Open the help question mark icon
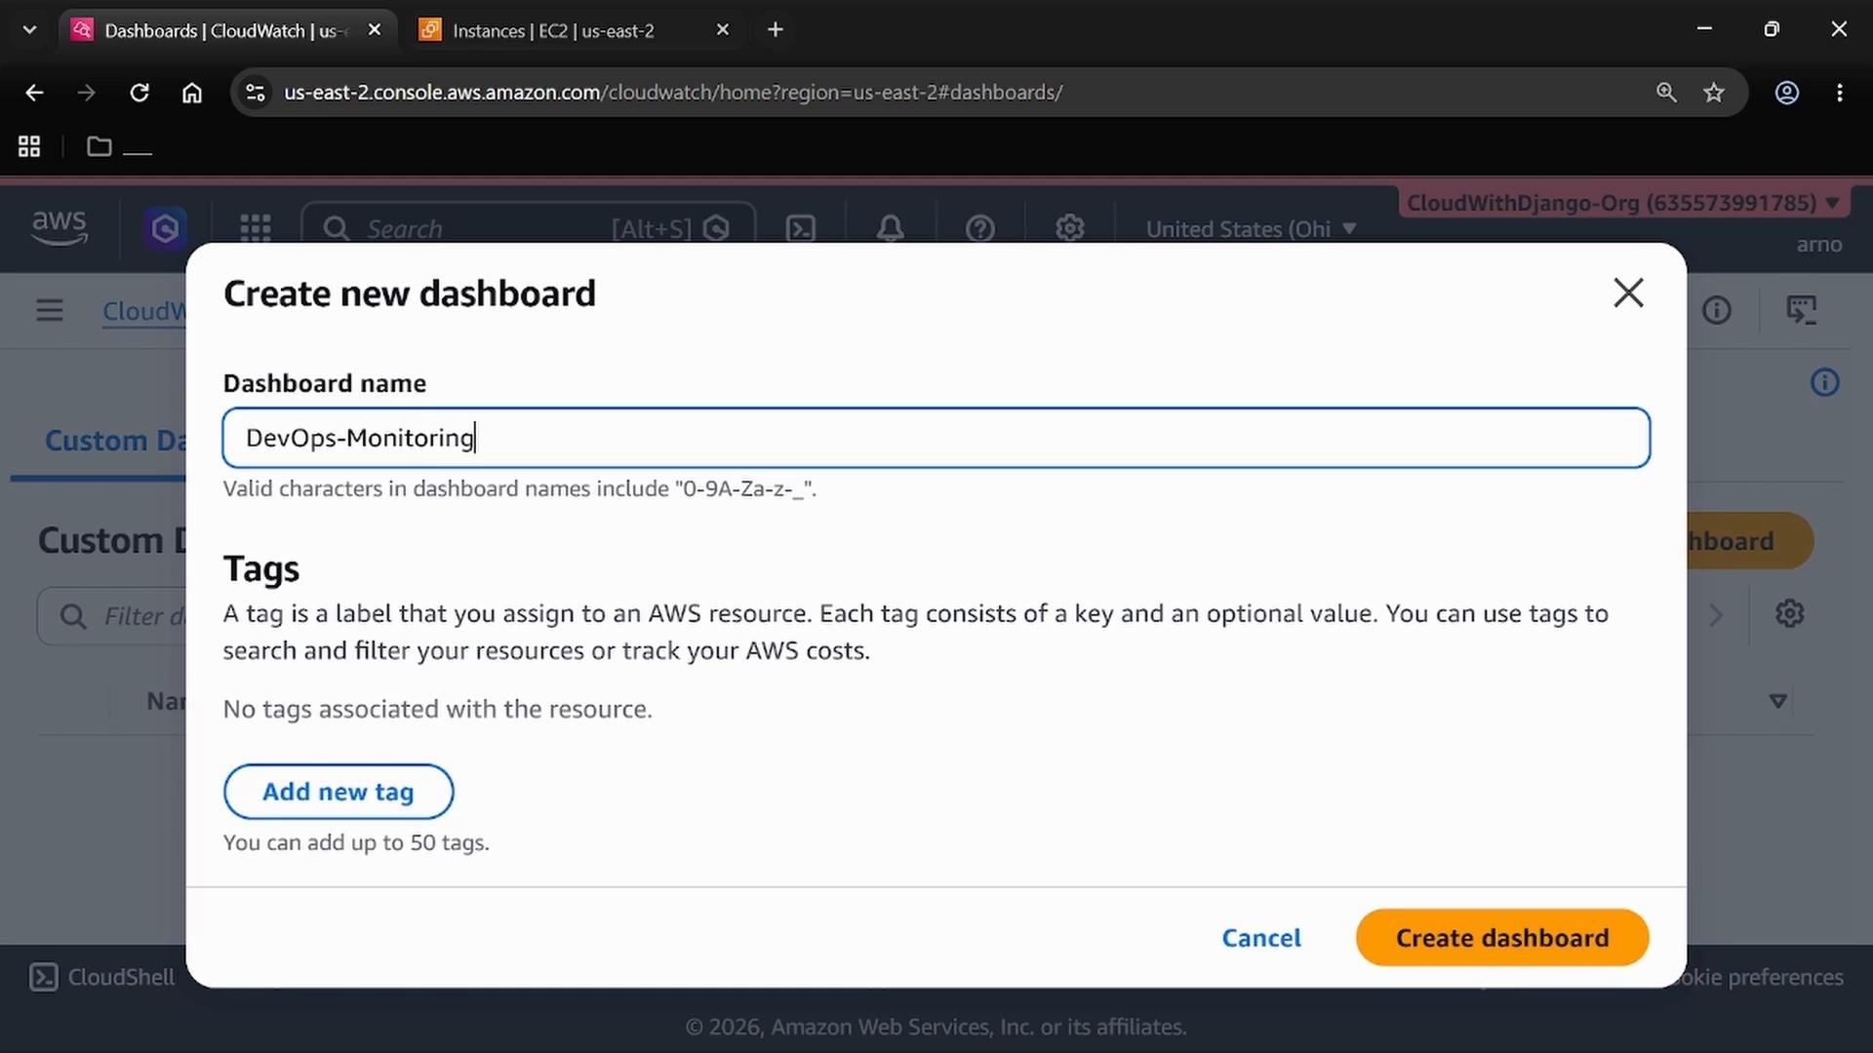The width and height of the screenshot is (1873, 1053). click(979, 228)
